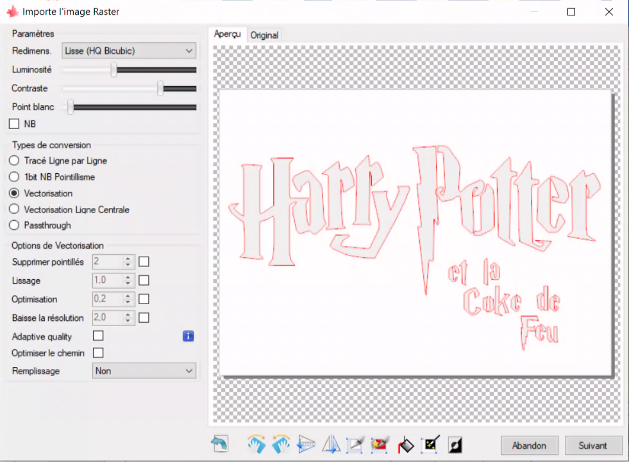Flip the image vertically
The width and height of the screenshot is (629, 462).
point(306,445)
